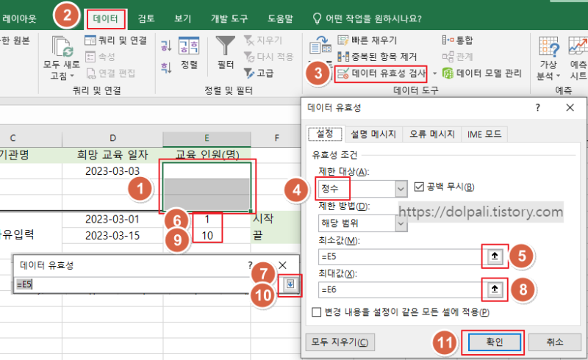Viewport: 588px width, 360px height.
Task: Click 데이터 유효성 검사 button
Action: 381,73
